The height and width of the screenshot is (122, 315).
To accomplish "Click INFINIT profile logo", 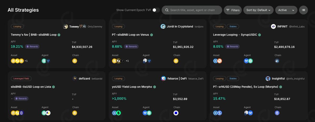I will 273,27.
